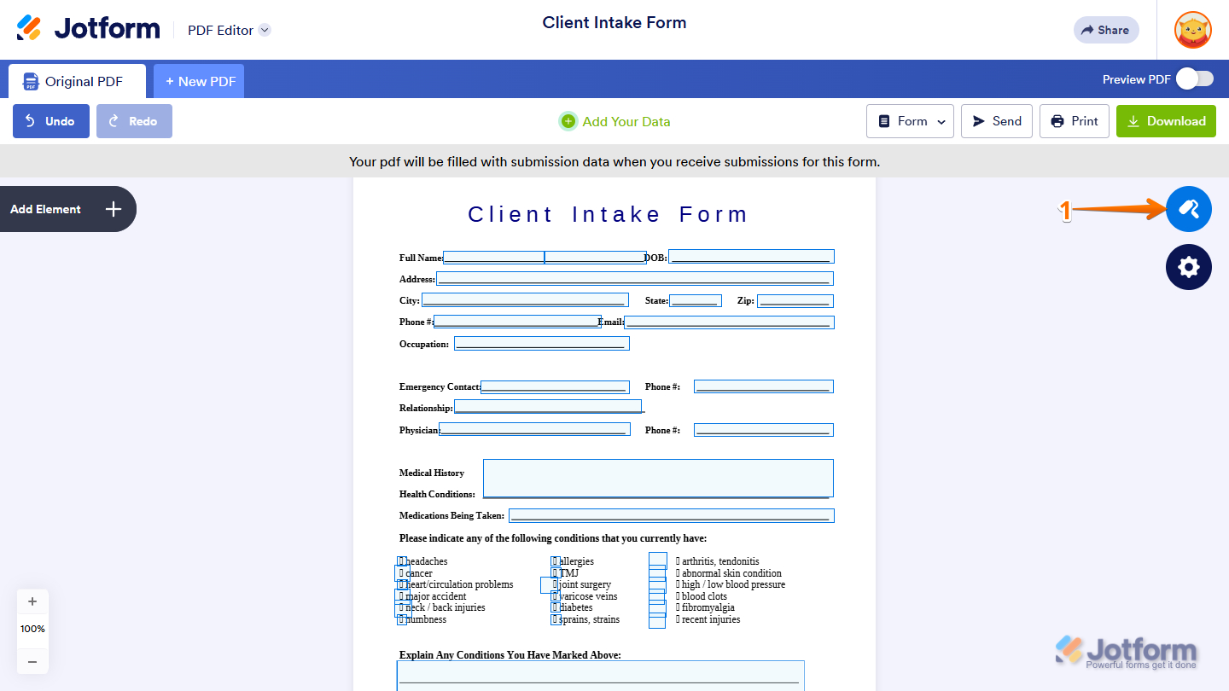
Task: Select the Emergency Contact field
Action: click(555, 387)
